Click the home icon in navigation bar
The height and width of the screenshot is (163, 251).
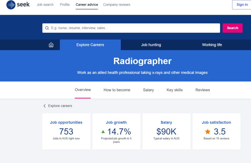pos(51,45)
